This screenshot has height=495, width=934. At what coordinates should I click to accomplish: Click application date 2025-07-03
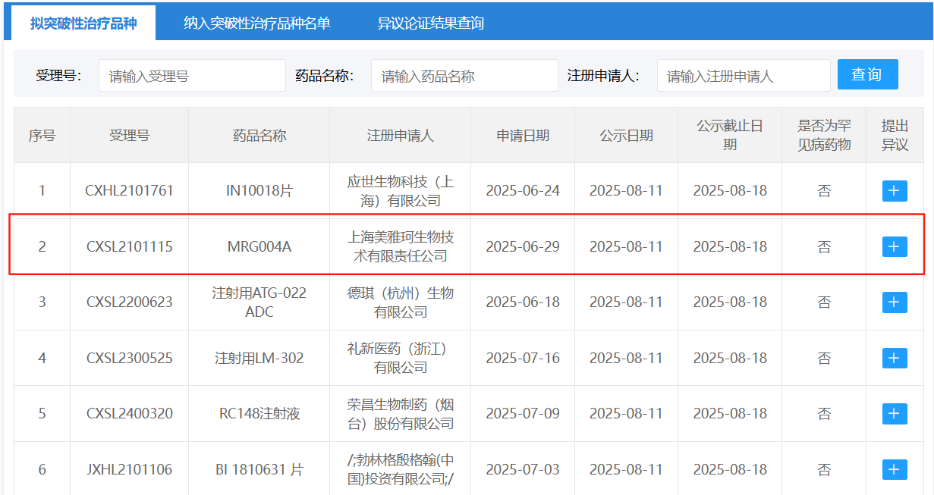point(523,469)
